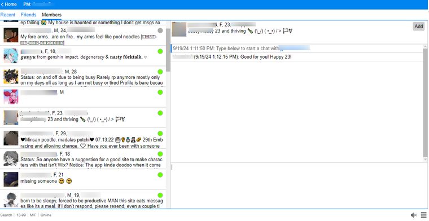Click green status dot of pink-avatar member

coord(160,92)
